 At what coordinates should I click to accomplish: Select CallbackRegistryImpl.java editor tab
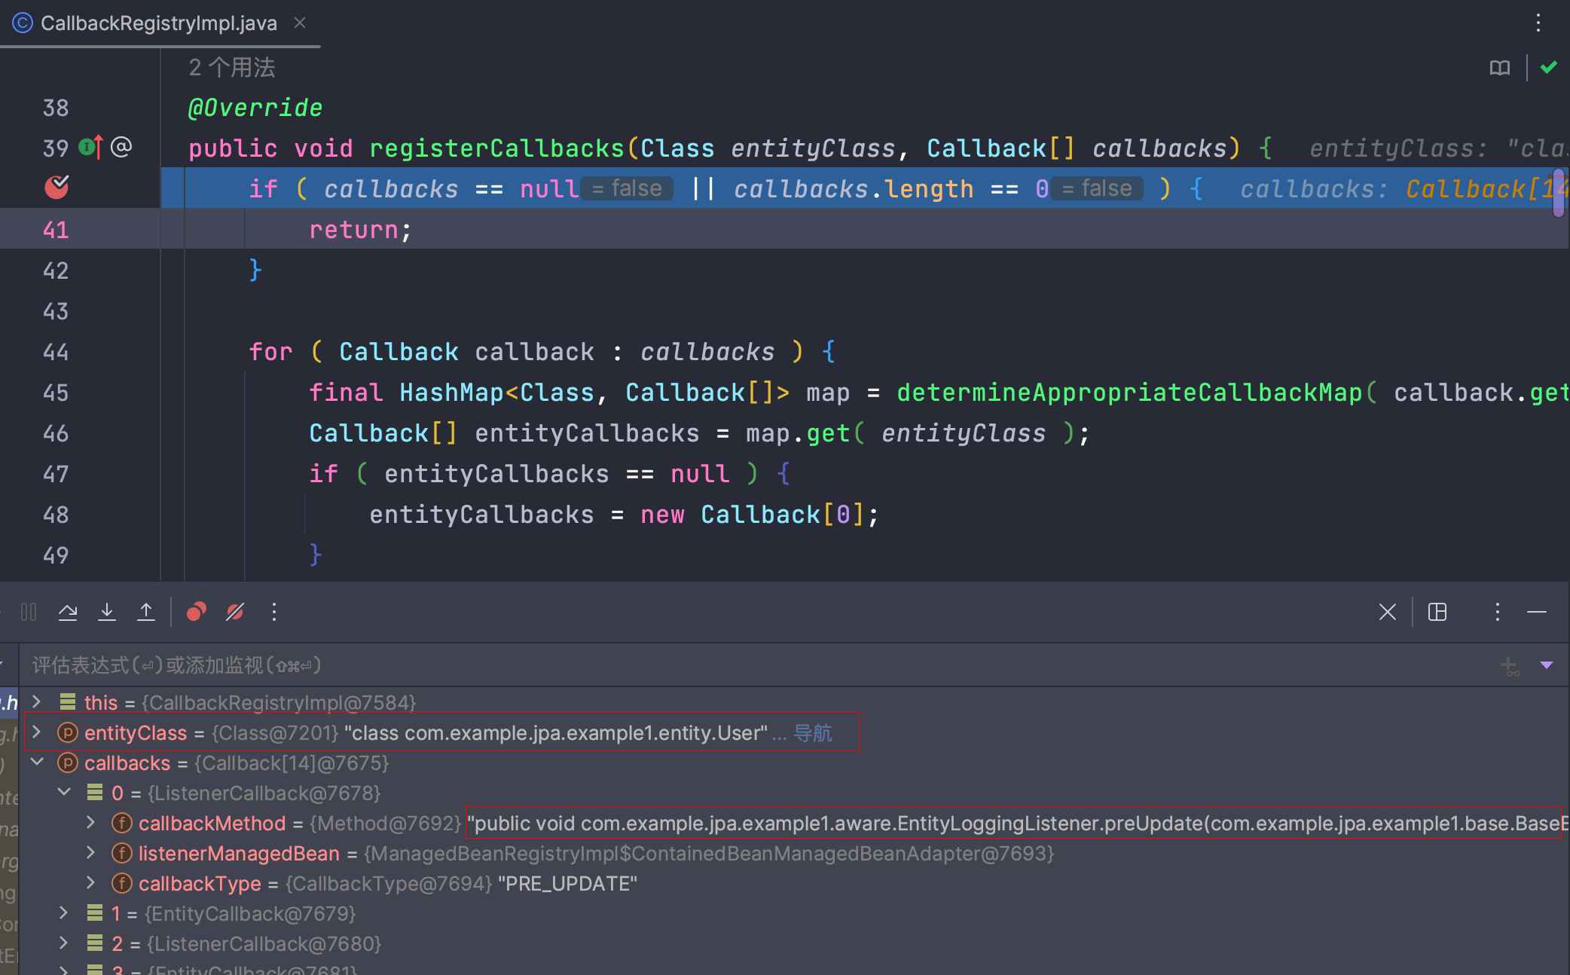tap(158, 23)
